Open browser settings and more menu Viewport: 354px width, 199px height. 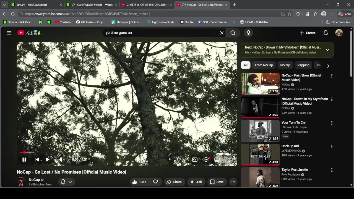click(x=332, y=14)
